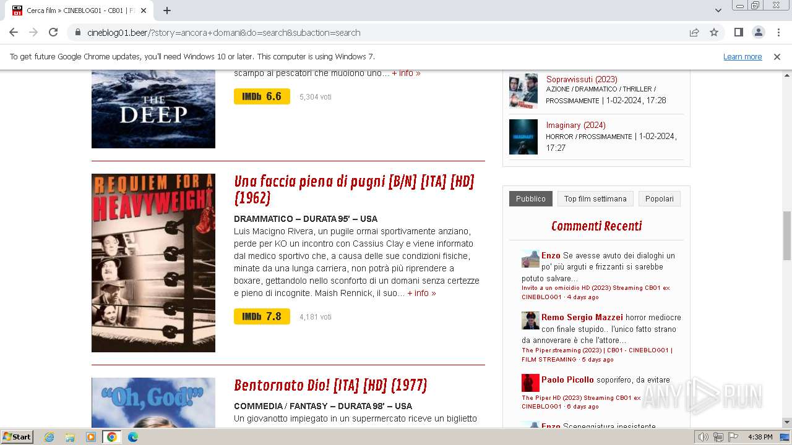Click commenter name Paolo Picollo
The width and height of the screenshot is (792, 445).
[567, 379]
